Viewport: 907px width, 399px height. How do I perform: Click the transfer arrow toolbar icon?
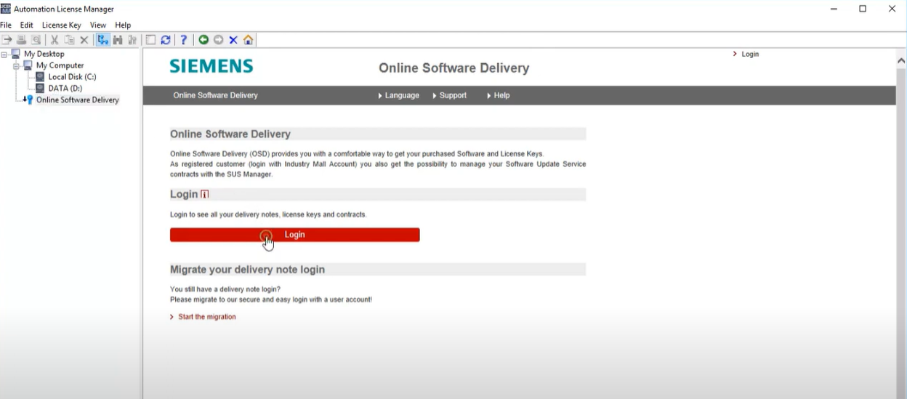point(7,40)
